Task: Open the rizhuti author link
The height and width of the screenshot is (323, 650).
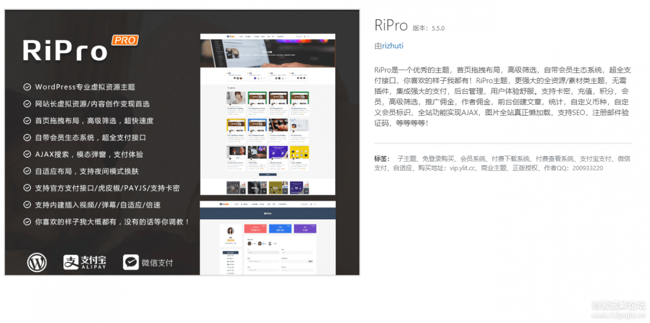Action: click(393, 46)
